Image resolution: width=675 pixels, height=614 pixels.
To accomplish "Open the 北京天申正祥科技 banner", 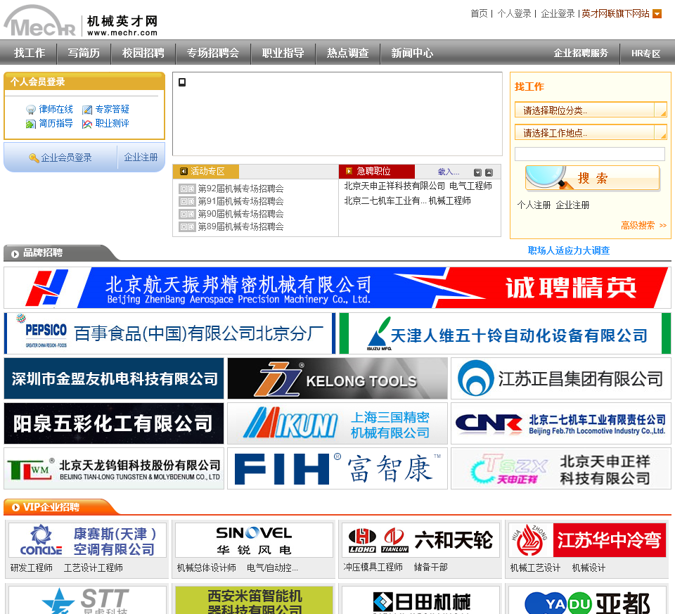I will point(561,468).
